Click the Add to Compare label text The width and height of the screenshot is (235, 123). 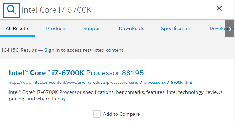[x=121, y=114]
